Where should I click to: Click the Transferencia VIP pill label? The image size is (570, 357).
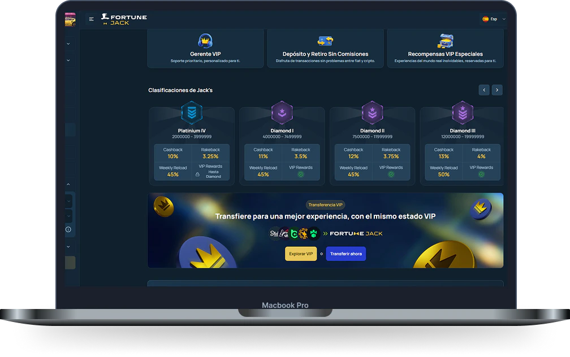[x=325, y=205]
